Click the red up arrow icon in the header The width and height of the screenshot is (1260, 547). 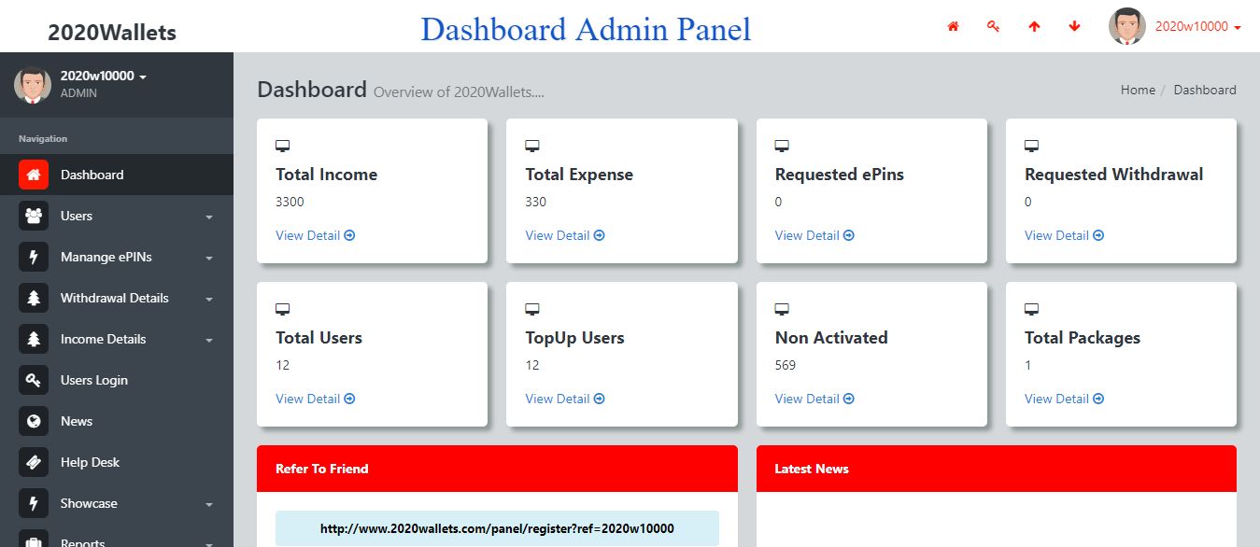[x=1034, y=26]
